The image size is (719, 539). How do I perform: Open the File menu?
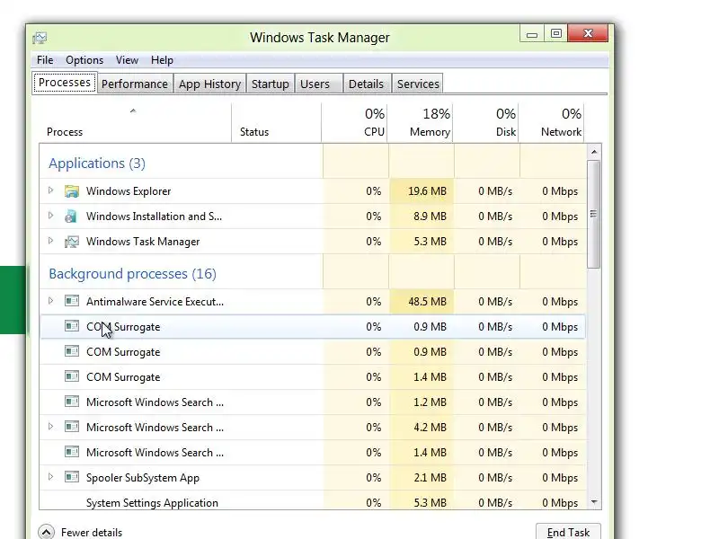coord(45,60)
